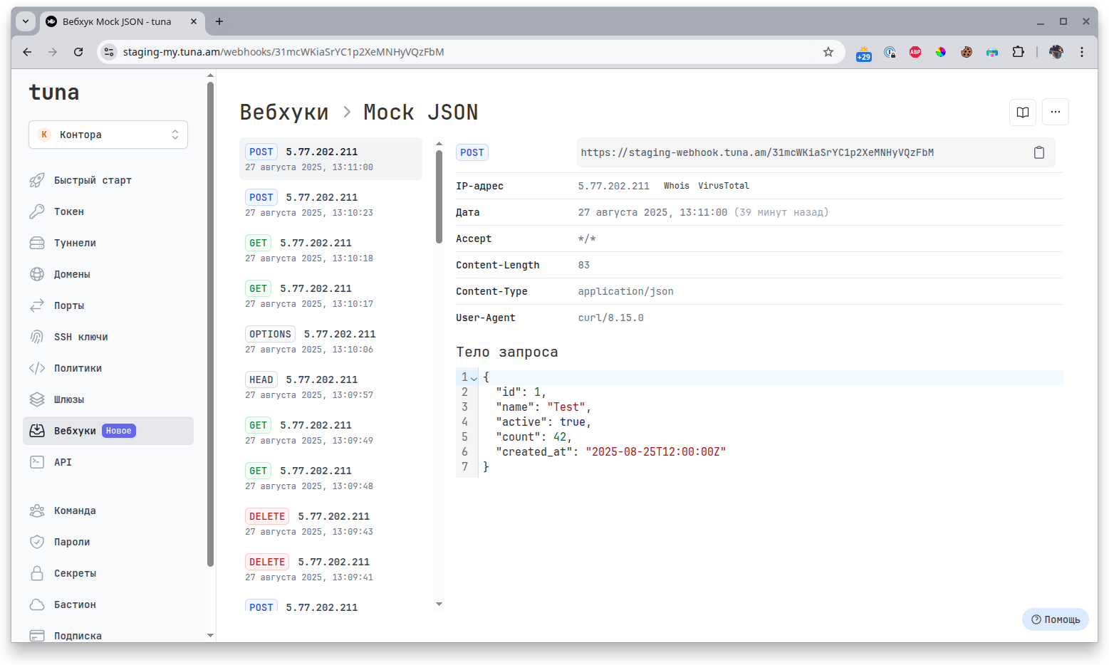Click the Токен key icon
This screenshot has height=665, width=1109.
tap(37, 211)
